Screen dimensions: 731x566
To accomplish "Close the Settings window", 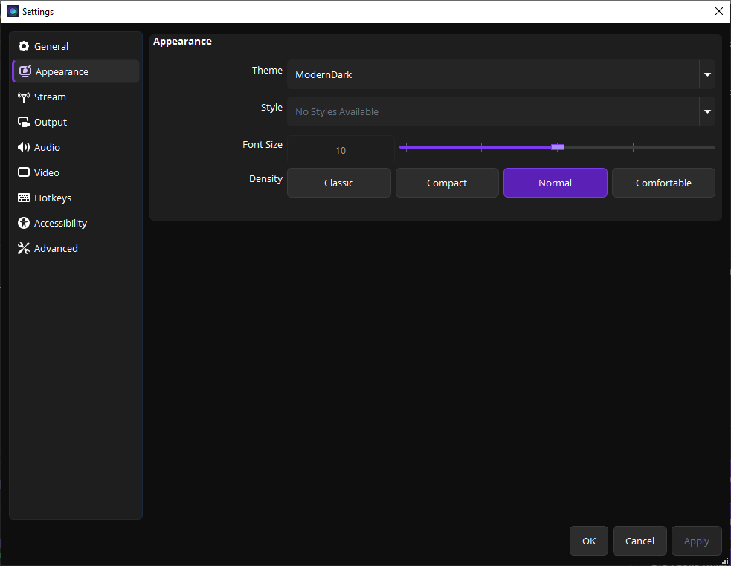I will pyautogui.click(x=719, y=11).
